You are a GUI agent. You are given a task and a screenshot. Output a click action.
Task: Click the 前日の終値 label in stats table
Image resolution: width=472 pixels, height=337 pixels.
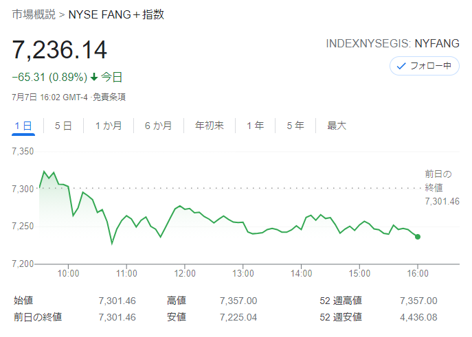click(x=38, y=317)
